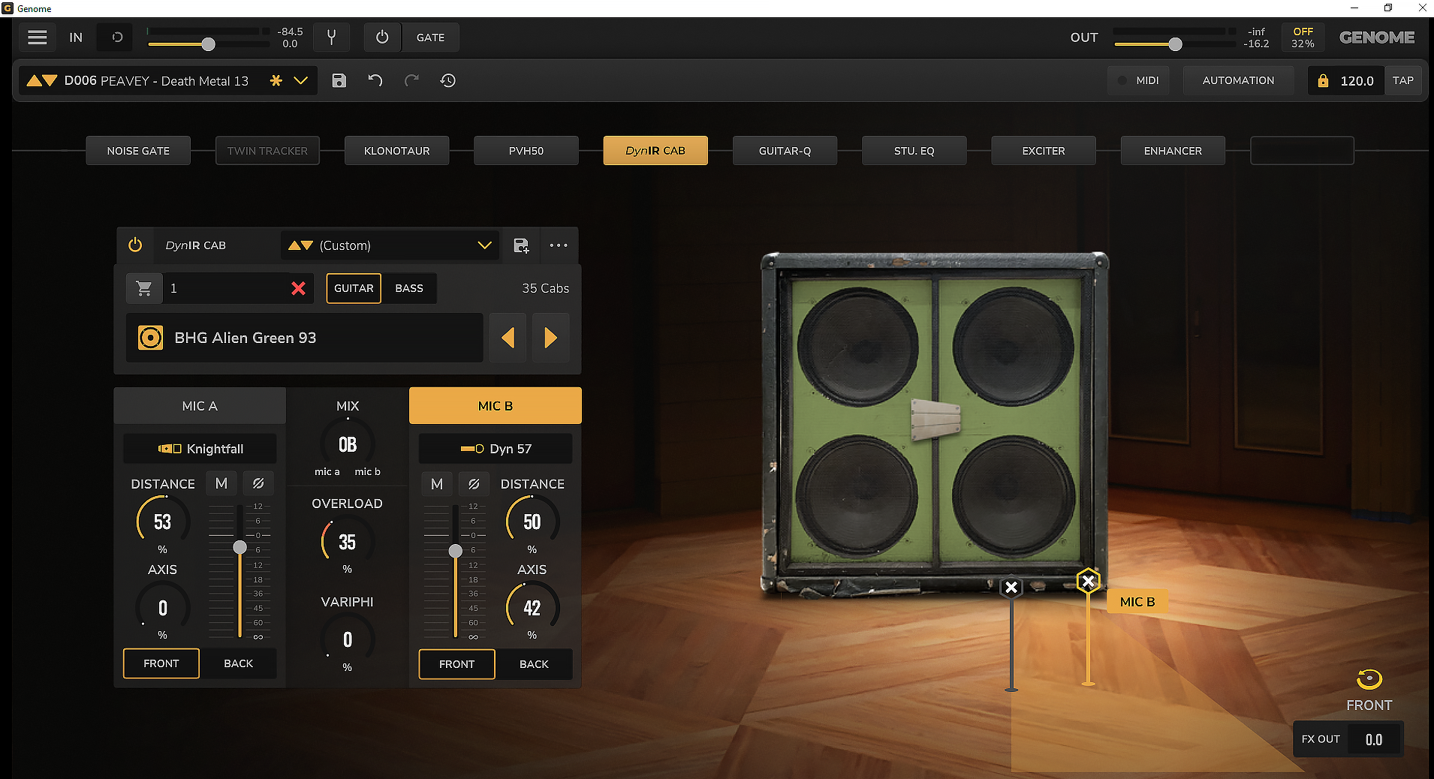Select the GUITAR cab filter
Screen dimensions: 1434x779
354,288
